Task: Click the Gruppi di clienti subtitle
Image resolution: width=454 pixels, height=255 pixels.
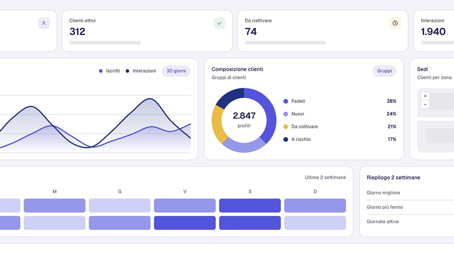Action: click(x=229, y=78)
